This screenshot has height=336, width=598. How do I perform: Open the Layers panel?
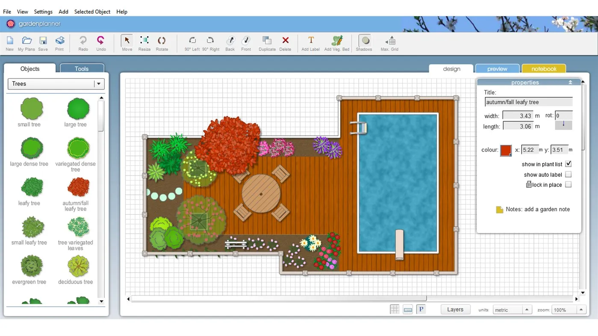click(x=455, y=309)
